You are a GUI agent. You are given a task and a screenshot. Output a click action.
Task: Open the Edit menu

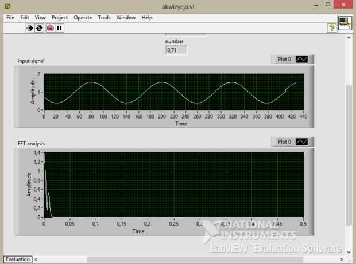click(x=25, y=18)
